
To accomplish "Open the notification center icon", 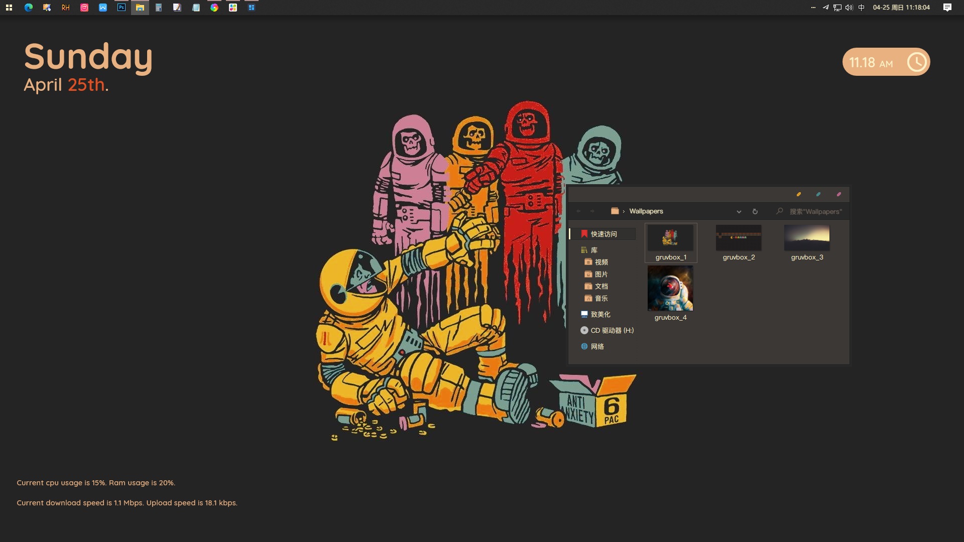I will 947,8.
